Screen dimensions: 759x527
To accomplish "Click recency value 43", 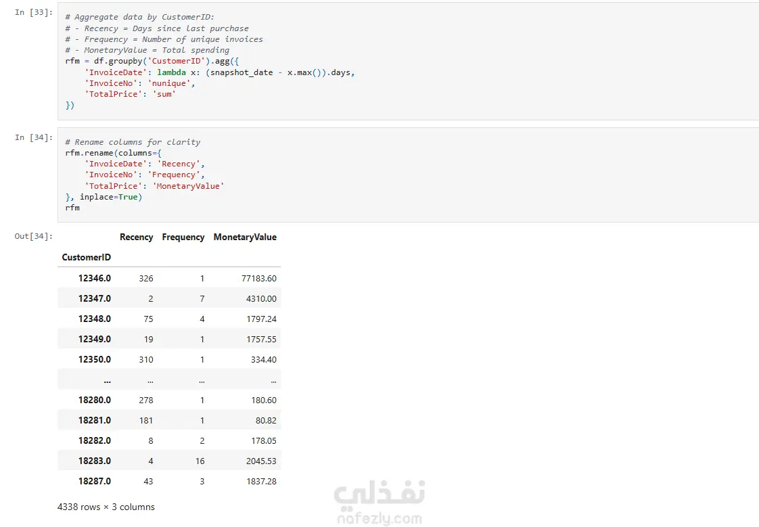I will [148, 482].
